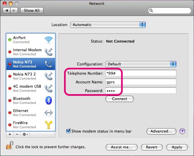Minimize the Network window
The width and height of the screenshot is (194, 156).
(x=11, y=3)
